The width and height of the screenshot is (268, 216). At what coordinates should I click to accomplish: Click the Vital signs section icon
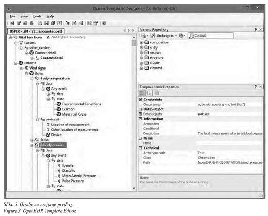(26, 68)
